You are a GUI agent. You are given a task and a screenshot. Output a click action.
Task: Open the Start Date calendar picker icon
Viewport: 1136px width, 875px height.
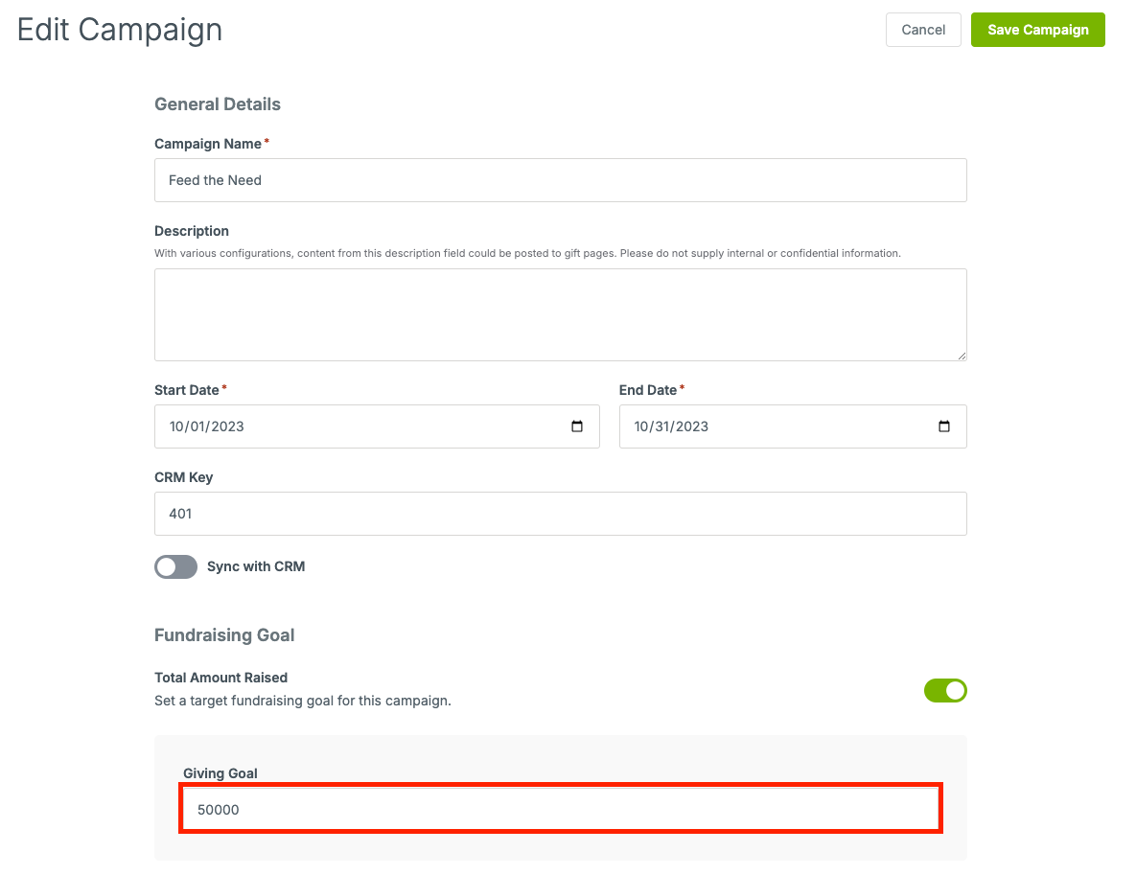tap(577, 426)
